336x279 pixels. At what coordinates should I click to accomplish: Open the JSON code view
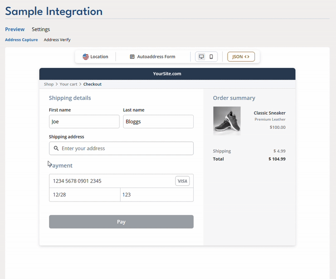point(241,57)
